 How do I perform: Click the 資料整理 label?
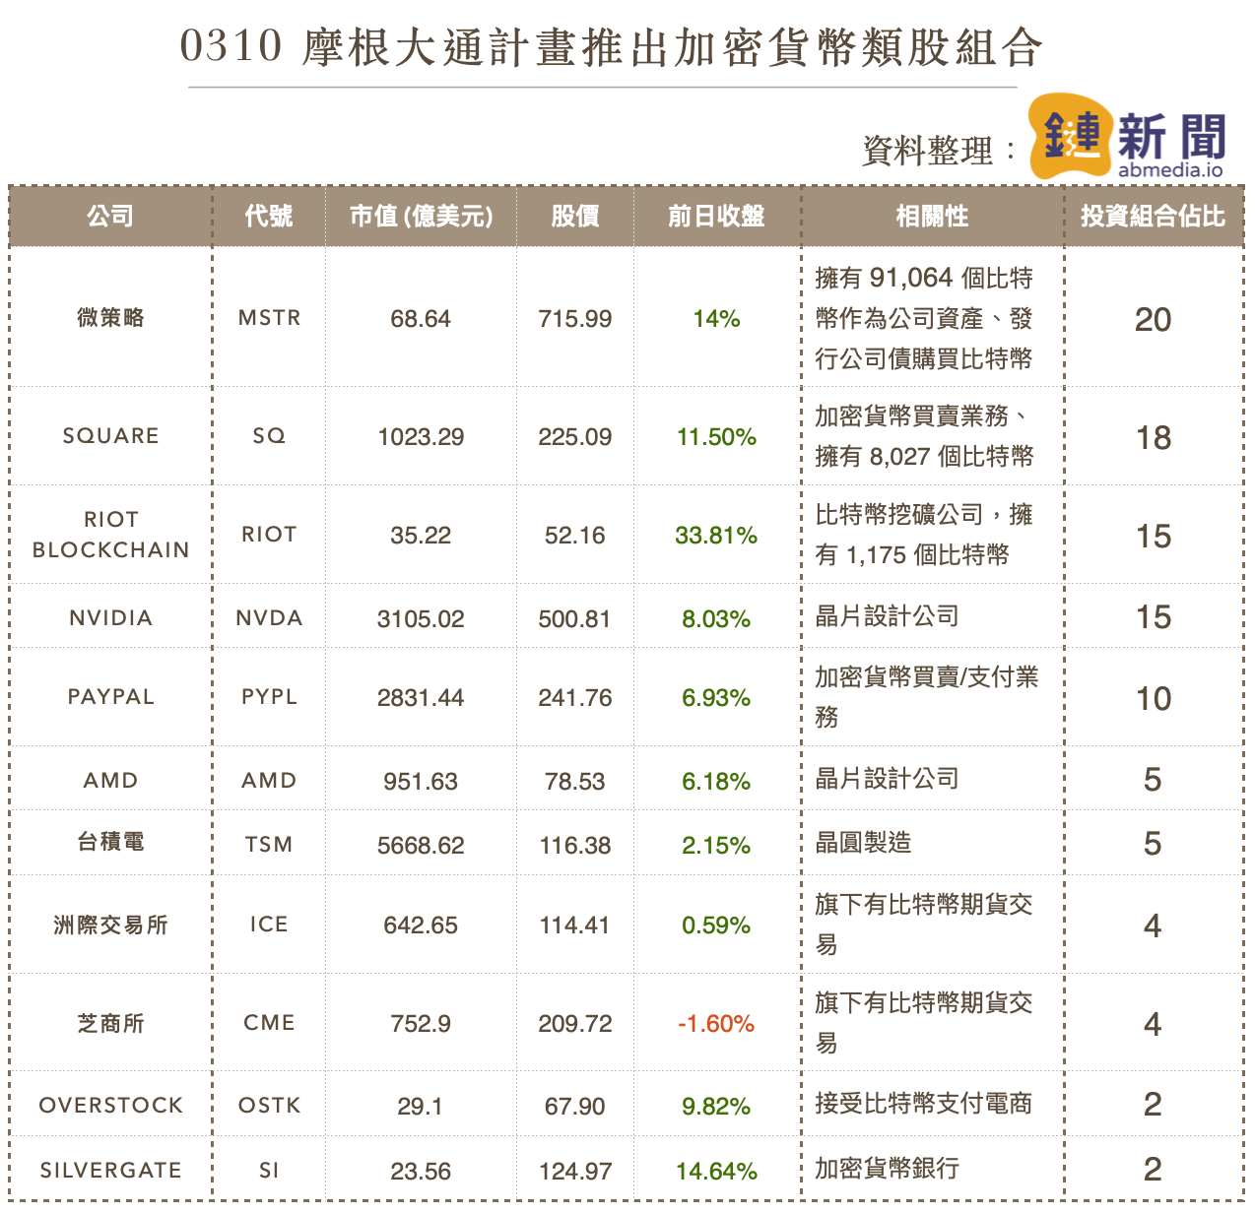coord(928,151)
